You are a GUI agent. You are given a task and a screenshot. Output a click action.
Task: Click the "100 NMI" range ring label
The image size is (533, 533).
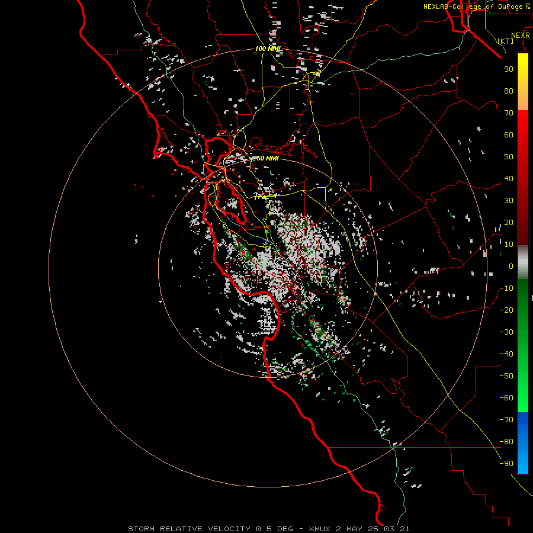tap(268, 49)
